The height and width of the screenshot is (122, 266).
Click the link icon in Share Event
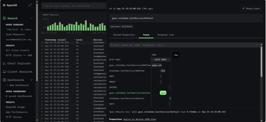click(x=244, y=9)
